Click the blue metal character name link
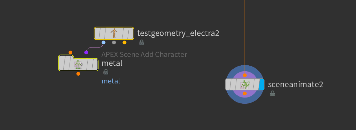356x130 pixels. [x=111, y=81]
